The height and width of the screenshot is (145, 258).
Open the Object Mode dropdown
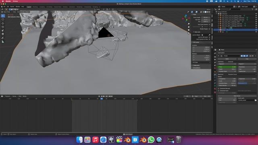(7, 12)
